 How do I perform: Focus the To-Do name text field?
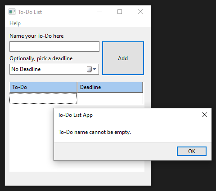point(54,47)
